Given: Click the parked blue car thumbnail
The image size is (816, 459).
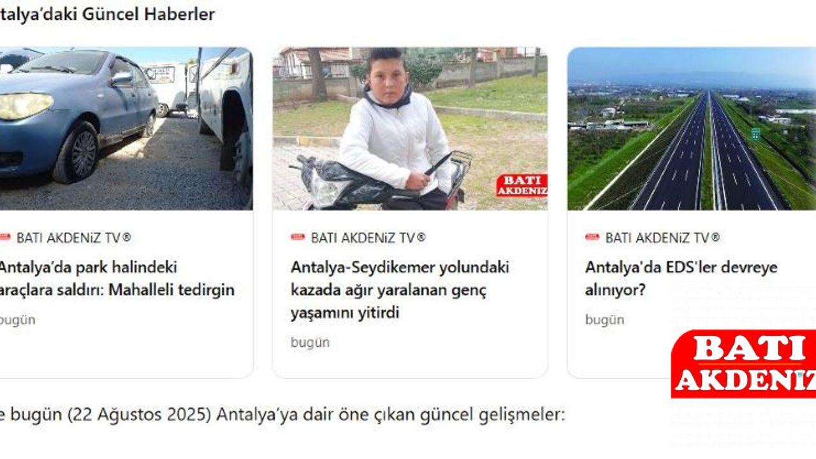Looking at the screenshot, I should tap(126, 128).
